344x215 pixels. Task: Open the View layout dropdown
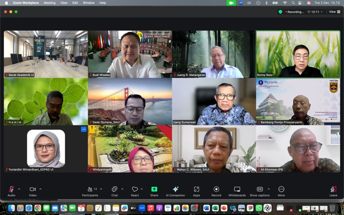334,12
